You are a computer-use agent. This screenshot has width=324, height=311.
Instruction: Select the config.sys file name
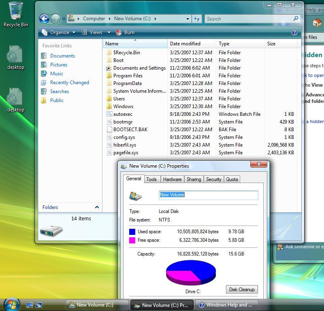click(124, 137)
